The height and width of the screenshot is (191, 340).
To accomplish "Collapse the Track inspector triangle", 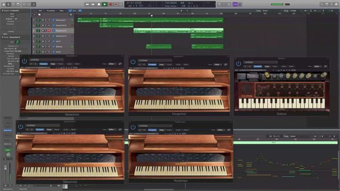I will [x=2, y=37].
